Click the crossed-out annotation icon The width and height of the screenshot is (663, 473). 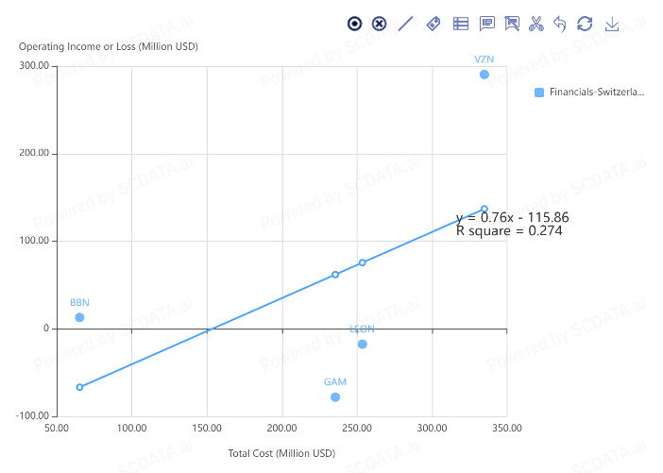click(x=513, y=24)
